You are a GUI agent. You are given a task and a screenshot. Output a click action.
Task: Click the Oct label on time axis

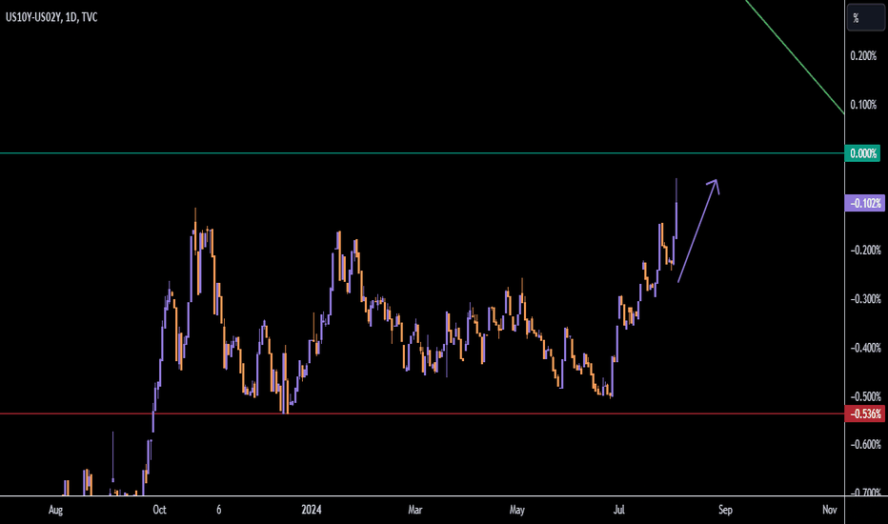[160, 510]
